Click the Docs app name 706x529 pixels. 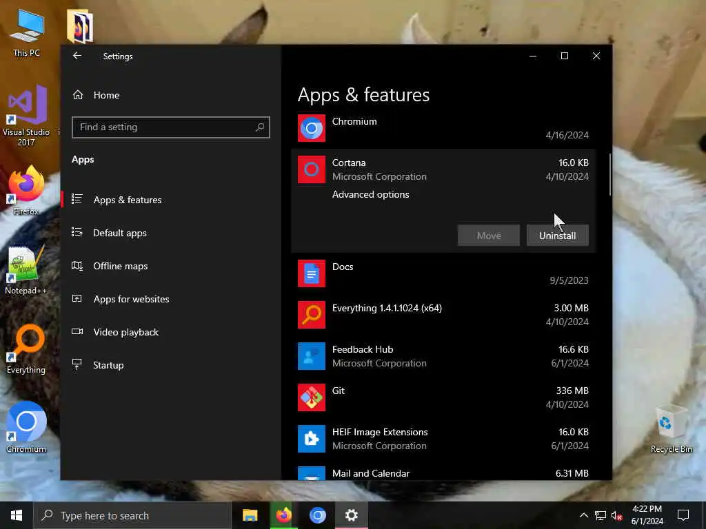point(343,267)
